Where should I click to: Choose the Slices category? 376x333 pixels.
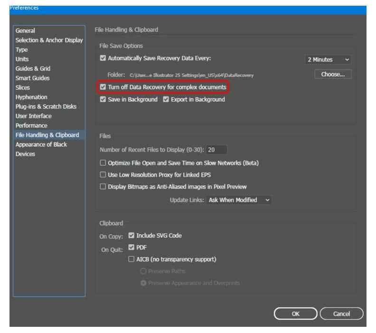click(23, 87)
